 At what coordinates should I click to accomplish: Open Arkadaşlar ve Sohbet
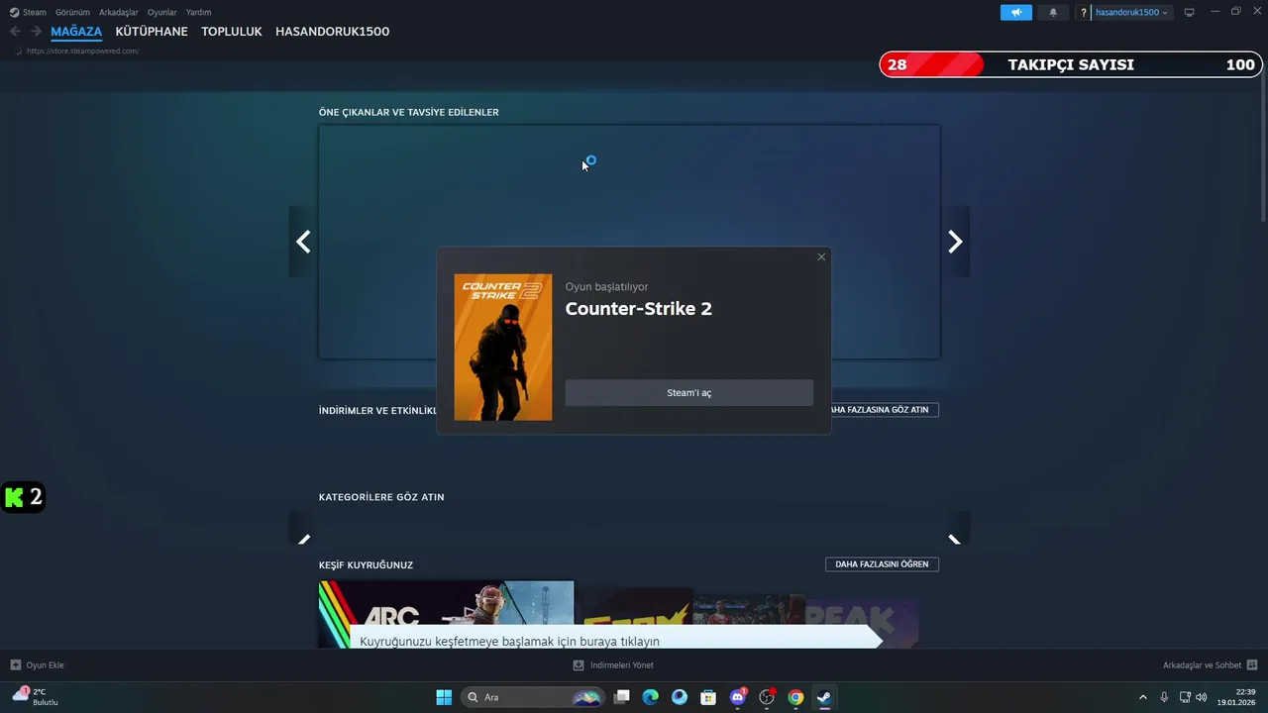coord(1202,665)
